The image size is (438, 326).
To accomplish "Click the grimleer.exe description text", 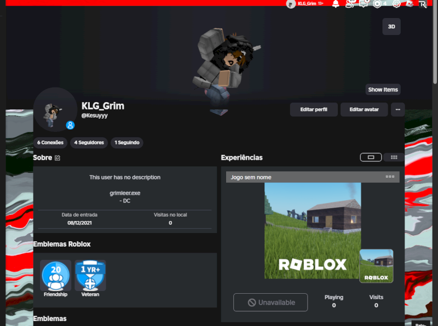I will pyautogui.click(x=125, y=193).
